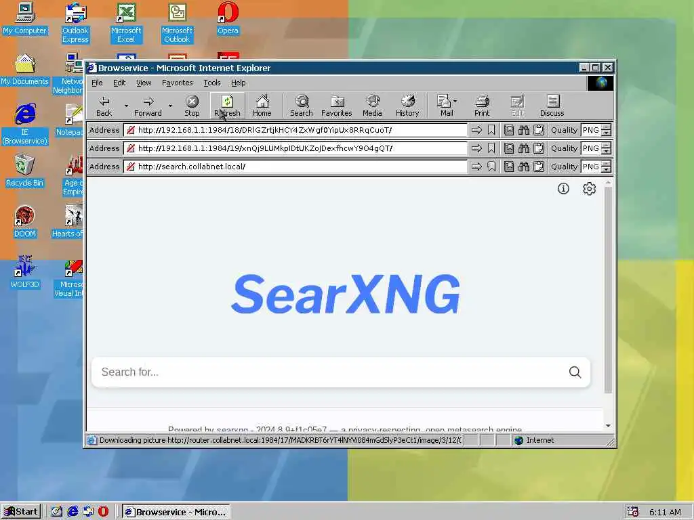Screen dimensions: 694x520
Task: Select the Recycle Bin desktop icon
Action: 25,171
